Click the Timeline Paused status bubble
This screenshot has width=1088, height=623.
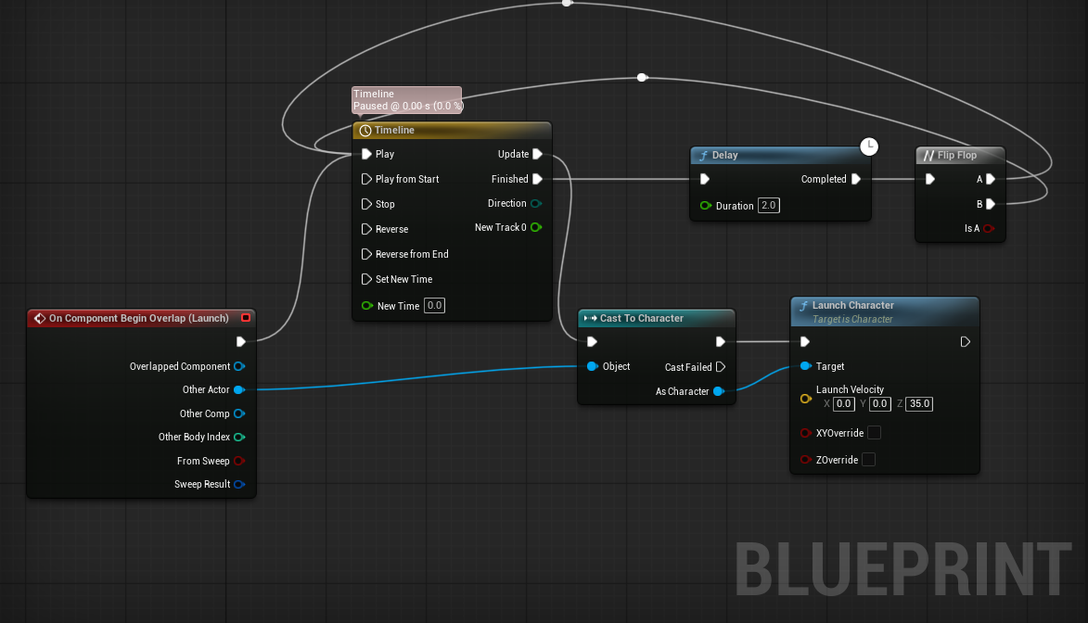point(406,100)
